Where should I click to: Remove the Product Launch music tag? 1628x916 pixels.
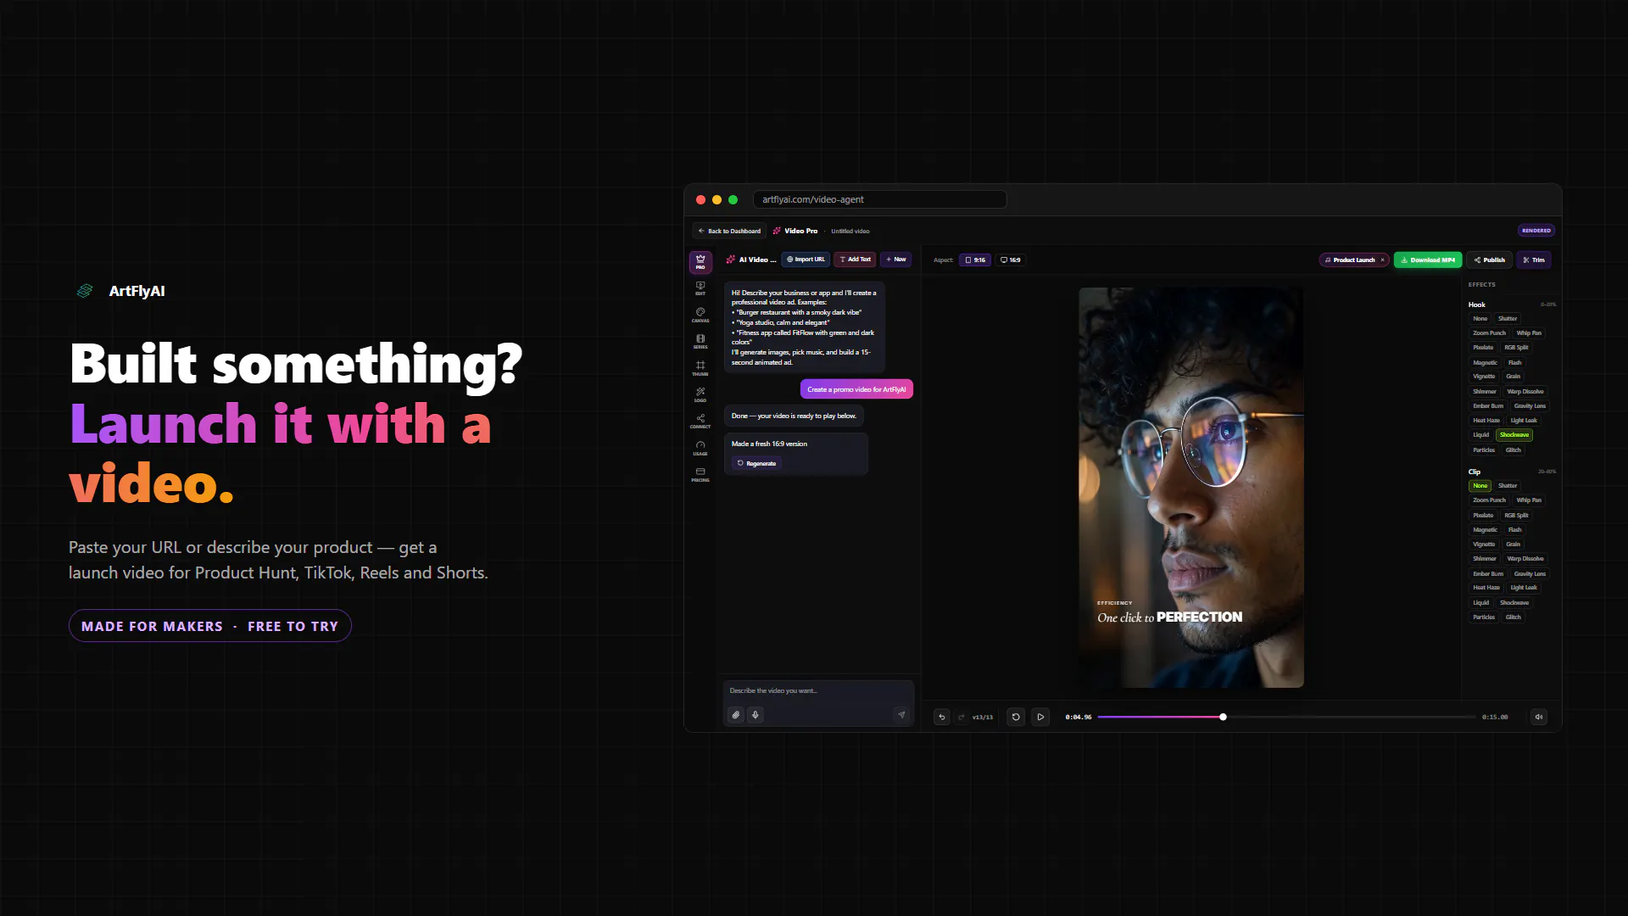[x=1382, y=260]
